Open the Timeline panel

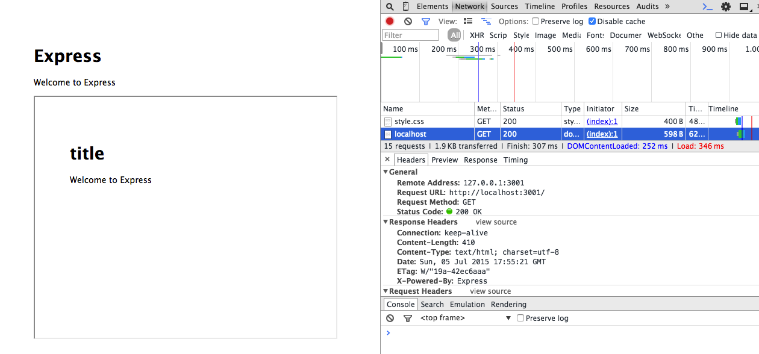[540, 7]
